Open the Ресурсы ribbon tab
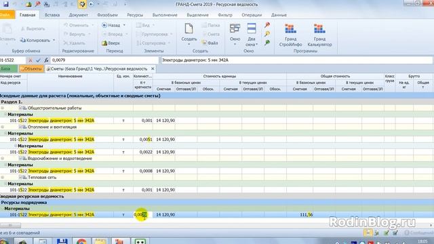 tap(135, 15)
